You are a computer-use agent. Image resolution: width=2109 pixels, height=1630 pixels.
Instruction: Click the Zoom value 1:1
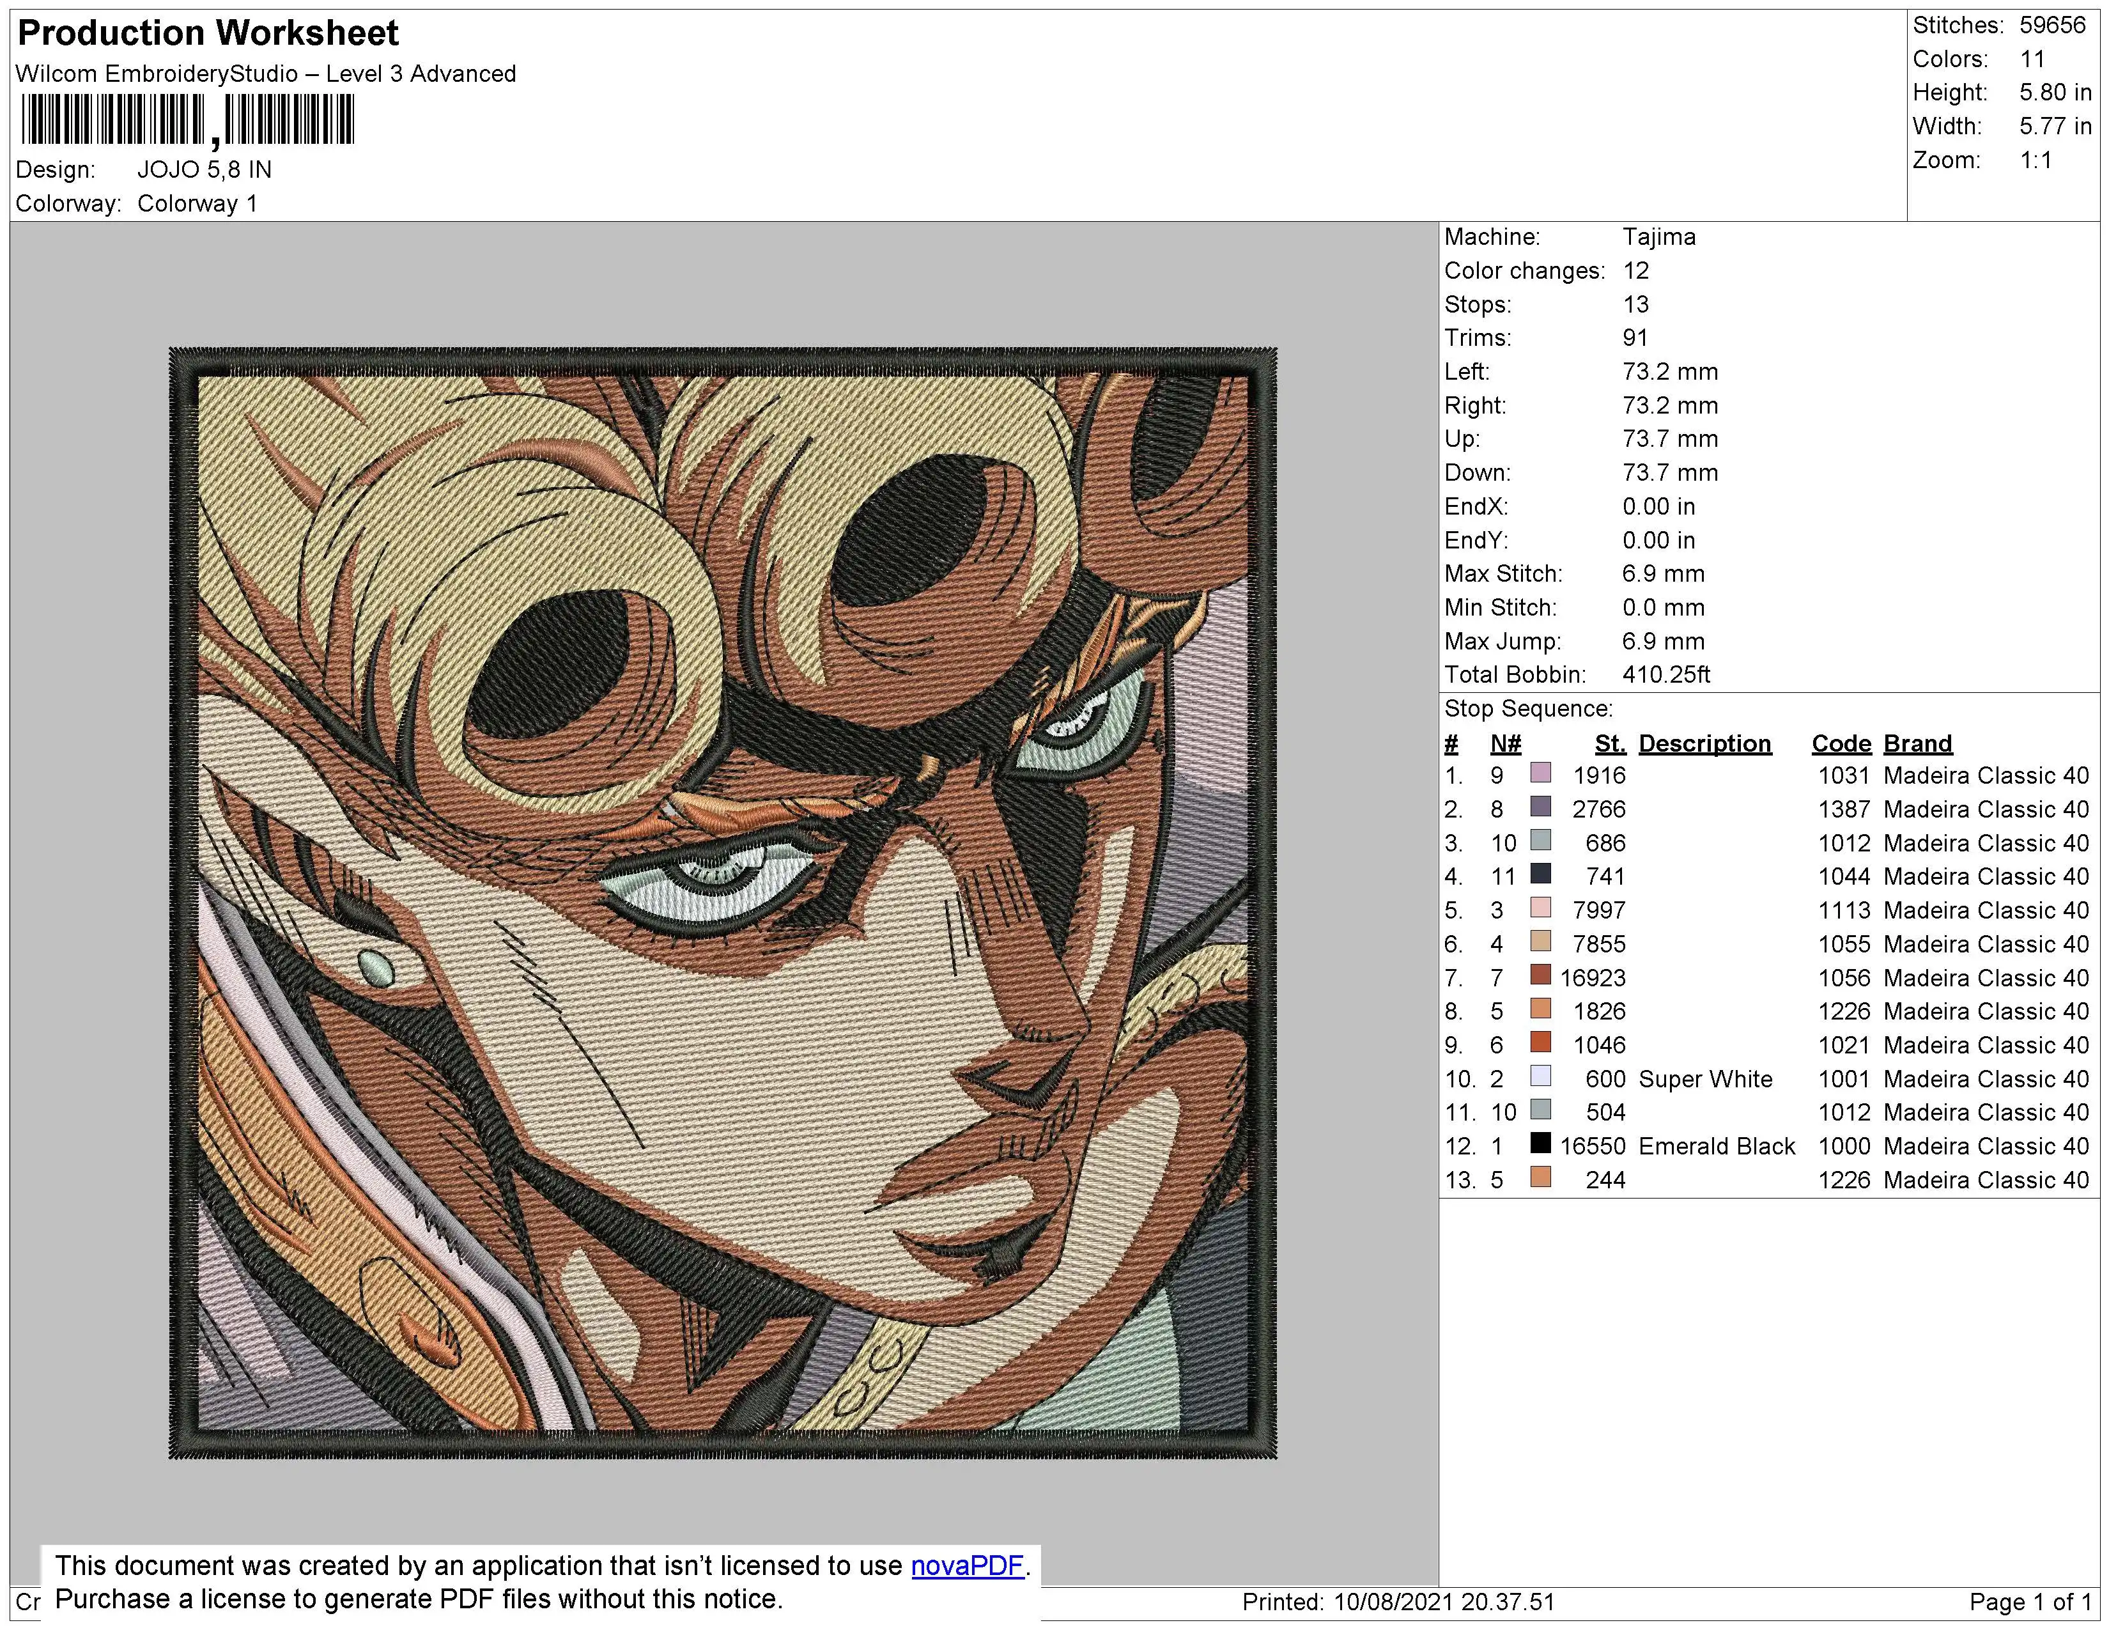pyautogui.click(x=2037, y=160)
